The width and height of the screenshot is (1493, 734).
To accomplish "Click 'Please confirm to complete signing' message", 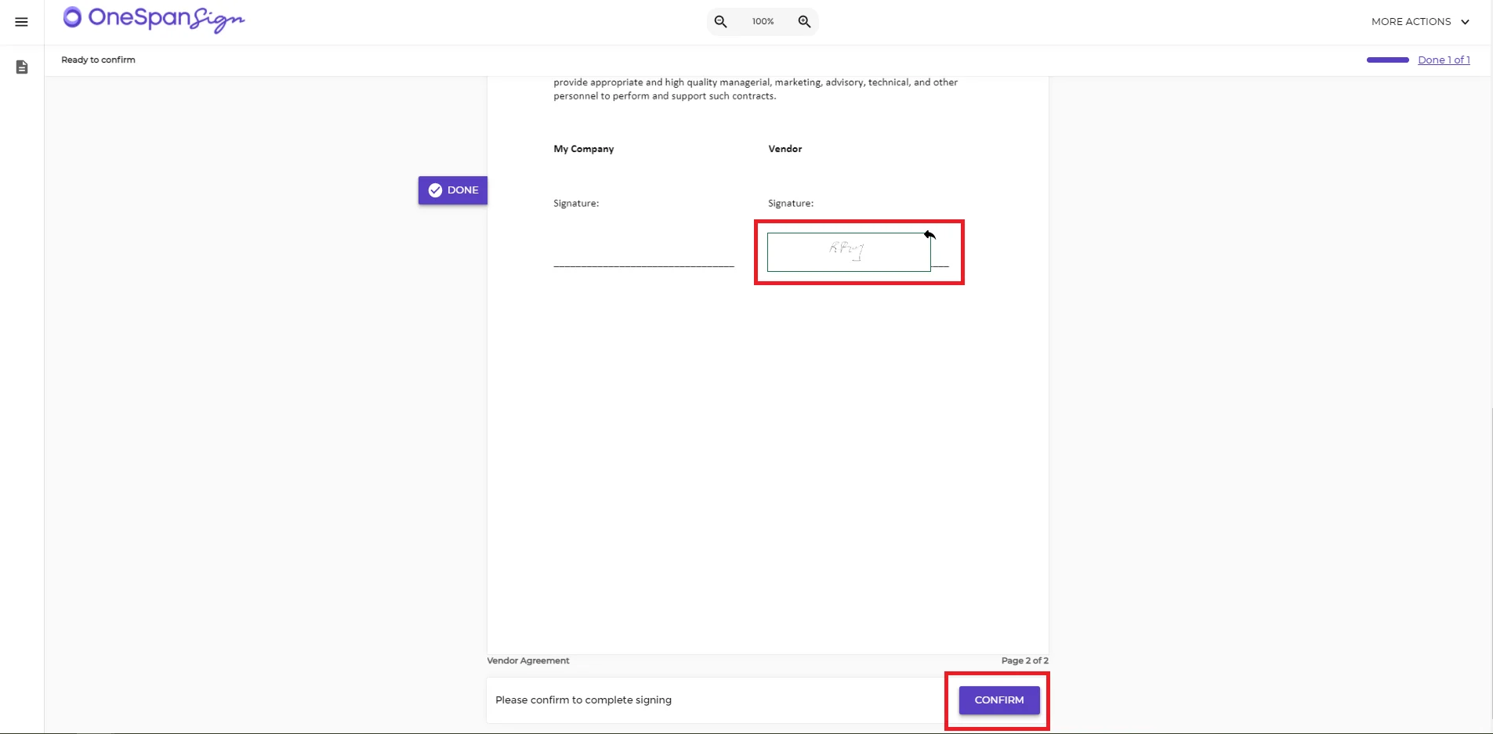I will tap(583, 700).
